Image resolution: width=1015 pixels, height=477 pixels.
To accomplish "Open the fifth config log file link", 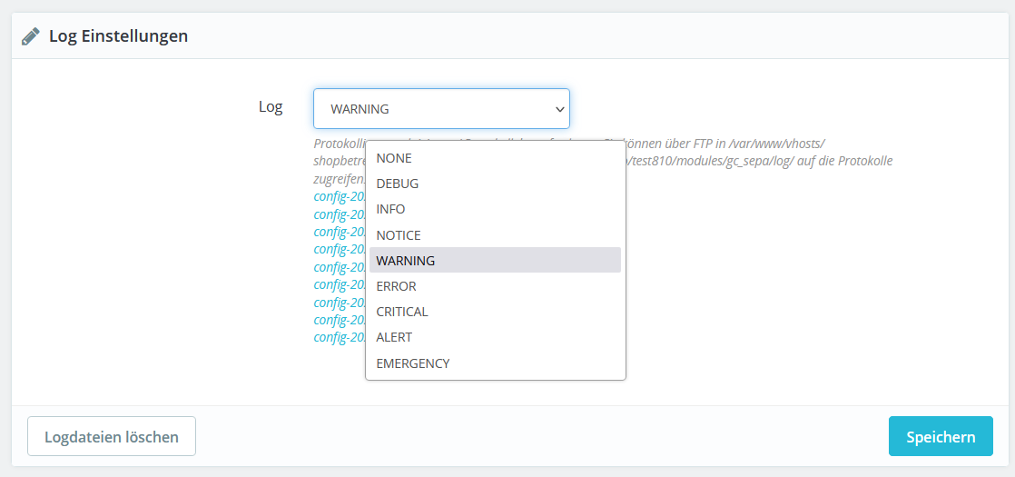I will (x=339, y=267).
